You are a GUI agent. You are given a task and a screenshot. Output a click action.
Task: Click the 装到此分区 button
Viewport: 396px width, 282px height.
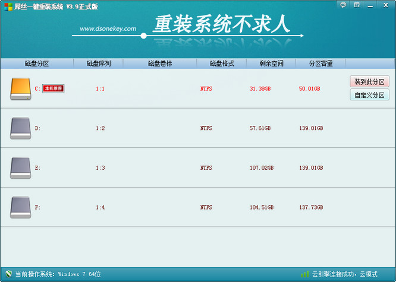coord(369,82)
